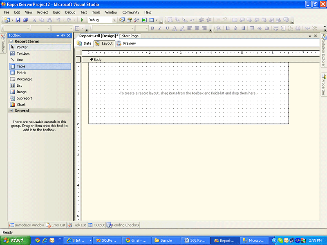Collapse the General toolbox group
327x245 pixels.
pyautogui.click(x=11, y=110)
